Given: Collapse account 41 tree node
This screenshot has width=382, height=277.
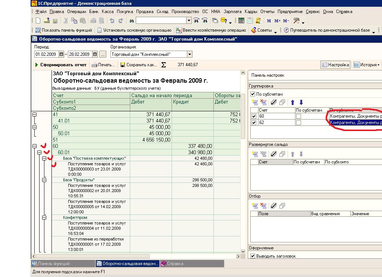Looking at the screenshot, I should point(35,114).
